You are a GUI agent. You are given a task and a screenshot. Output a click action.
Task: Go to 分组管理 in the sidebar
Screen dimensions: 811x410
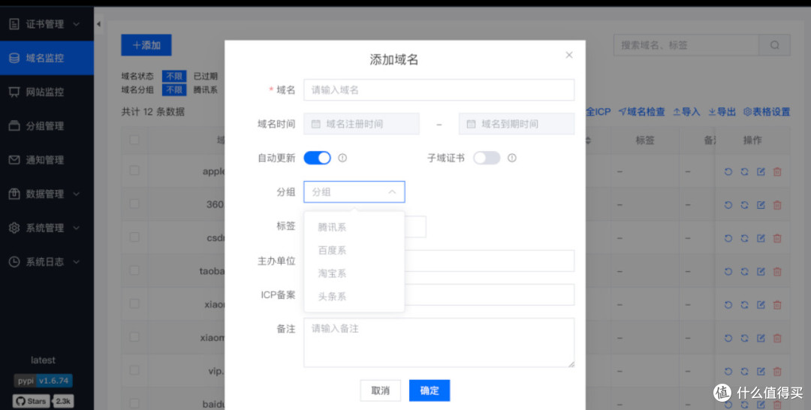[47, 126]
